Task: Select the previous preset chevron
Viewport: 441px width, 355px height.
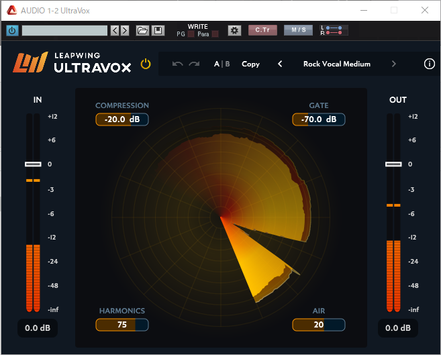Action: 280,64
